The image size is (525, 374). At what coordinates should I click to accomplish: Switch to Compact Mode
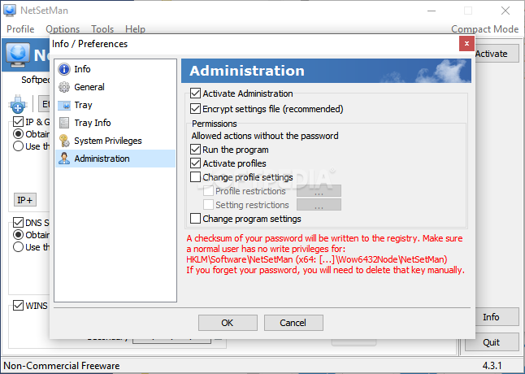(x=485, y=29)
